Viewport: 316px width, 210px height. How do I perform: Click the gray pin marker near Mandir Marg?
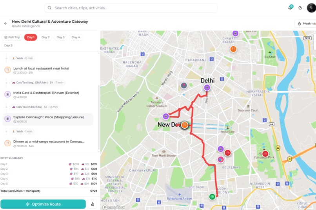[x=183, y=86]
